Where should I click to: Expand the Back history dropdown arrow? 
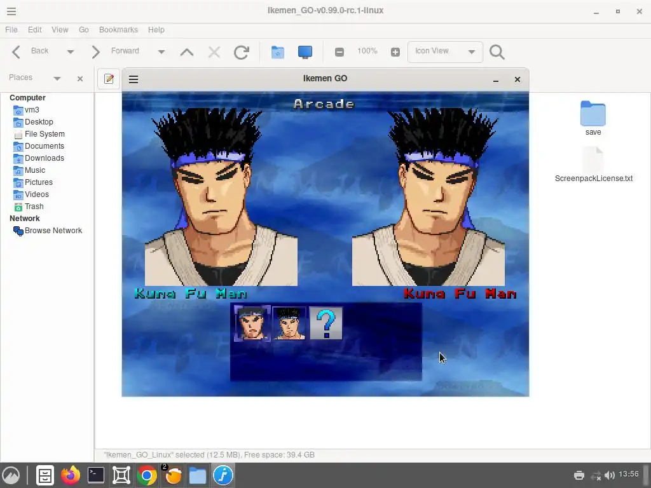[x=70, y=52]
